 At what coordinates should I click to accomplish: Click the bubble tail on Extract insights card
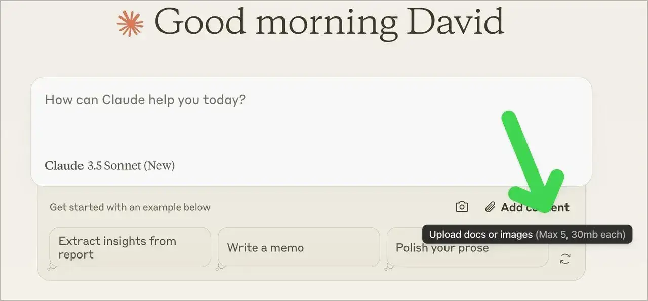50,267
